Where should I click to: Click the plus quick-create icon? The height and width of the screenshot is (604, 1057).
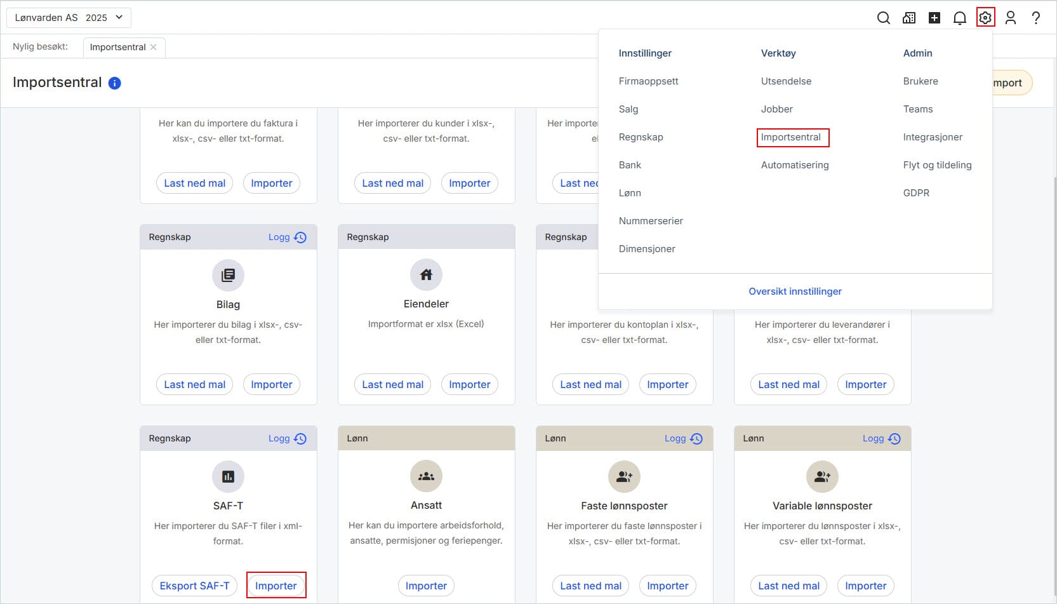click(934, 18)
